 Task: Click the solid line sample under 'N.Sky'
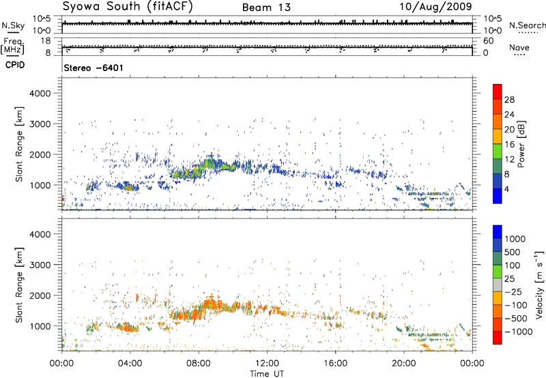[x=13, y=32]
